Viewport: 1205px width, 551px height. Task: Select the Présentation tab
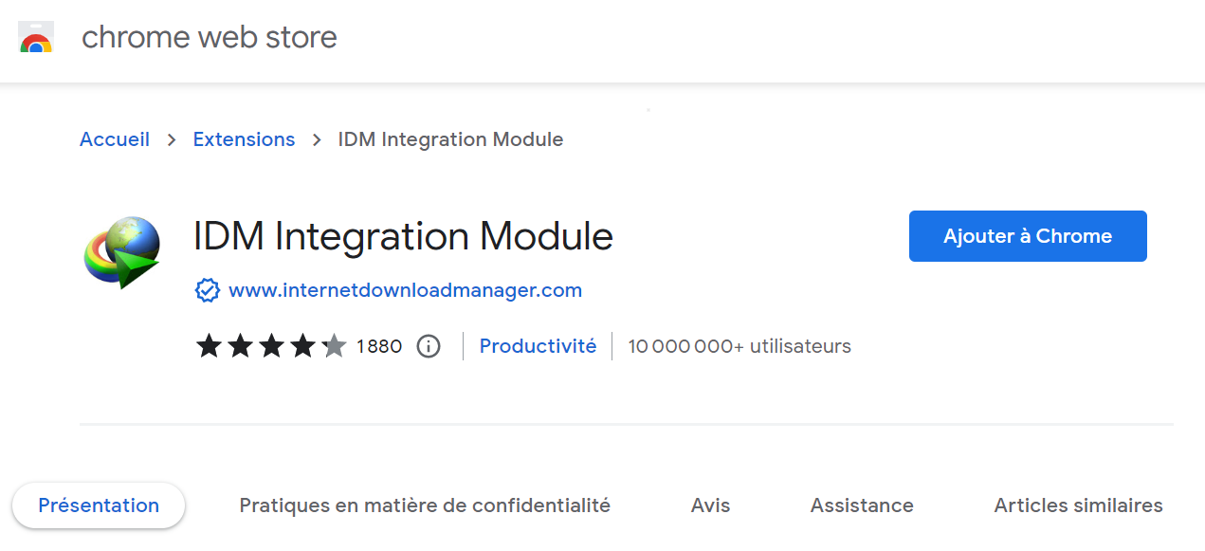click(x=99, y=505)
